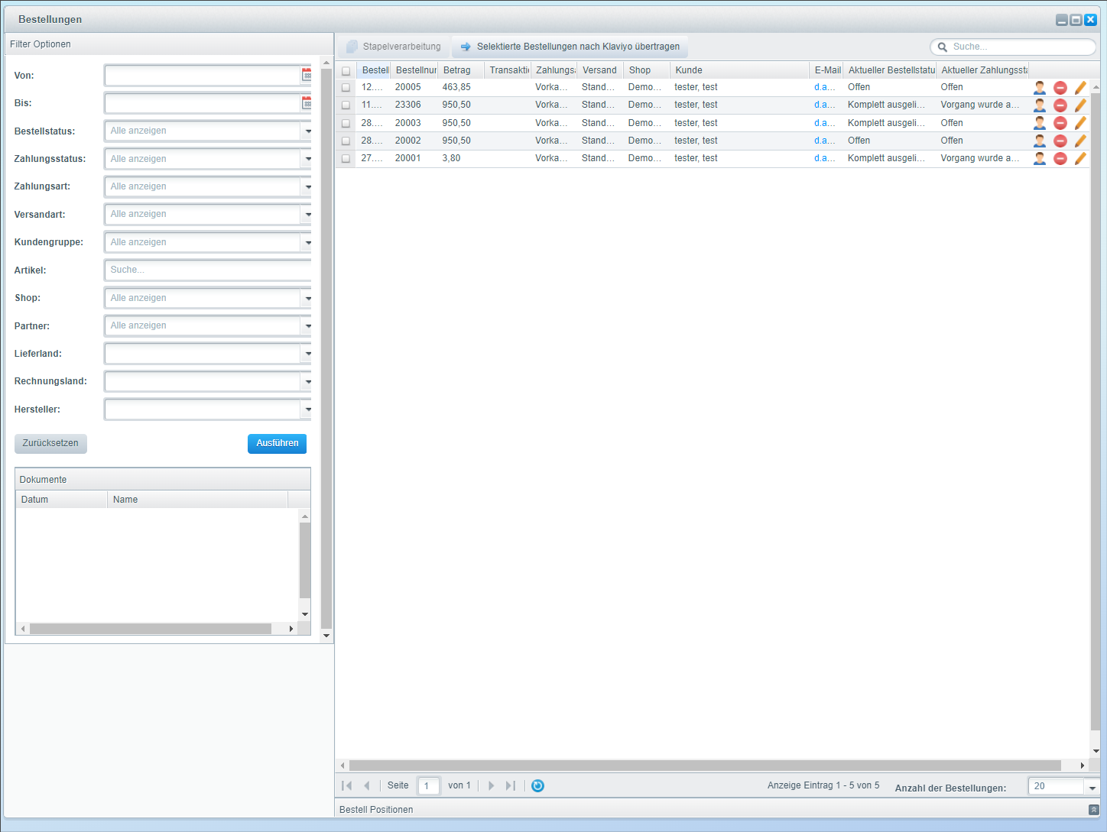Click Name column in Dokumente grid
The height and width of the screenshot is (832, 1107).
[x=197, y=500]
